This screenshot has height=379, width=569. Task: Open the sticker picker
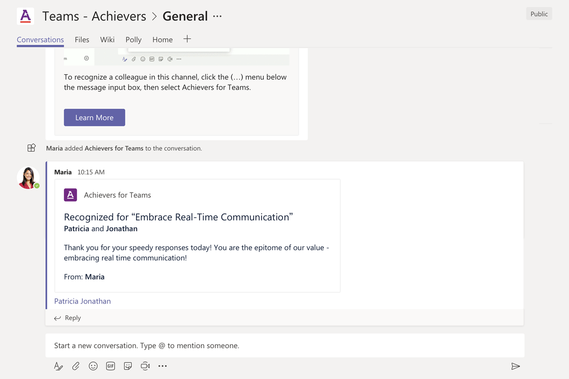(128, 366)
